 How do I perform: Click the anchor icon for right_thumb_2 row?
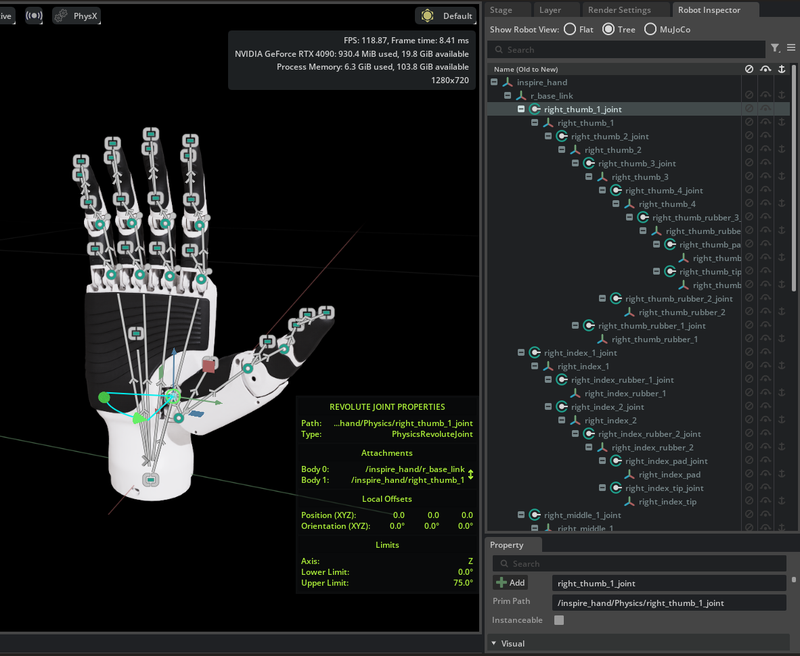click(782, 149)
